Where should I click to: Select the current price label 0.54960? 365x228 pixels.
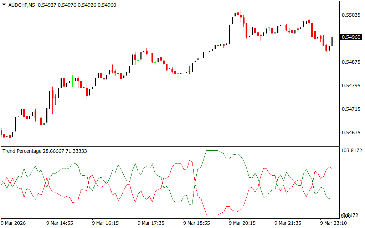[351, 37]
